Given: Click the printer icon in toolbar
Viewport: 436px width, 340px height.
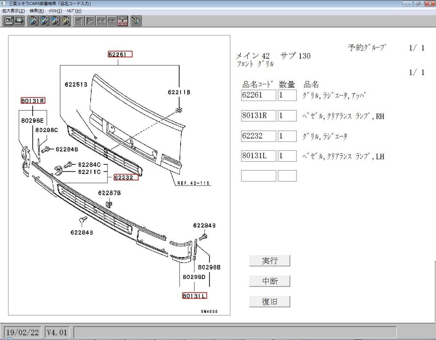Looking at the screenshot, I should click(x=19, y=21).
